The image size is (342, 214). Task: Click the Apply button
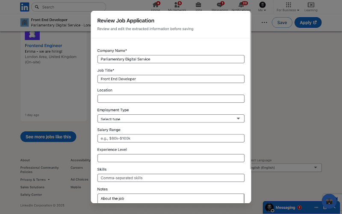(x=308, y=23)
